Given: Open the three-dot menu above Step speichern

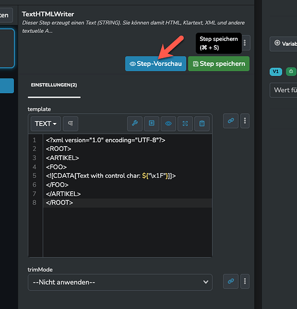Looking at the screenshot, I should coord(245,43).
